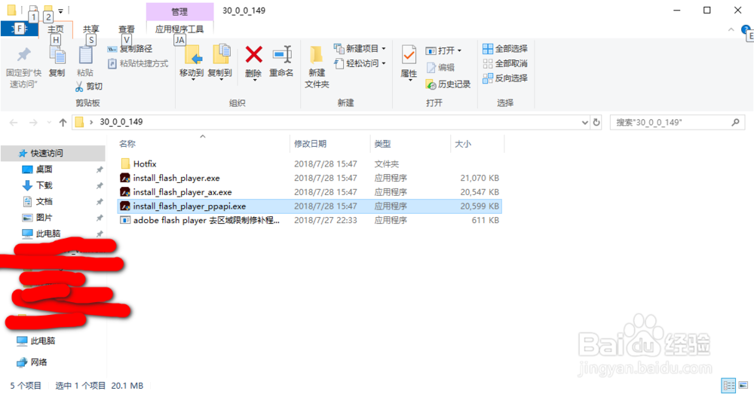Click the Back navigation arrow
This screenshot has width=754, height=394.
coord(14,123)
